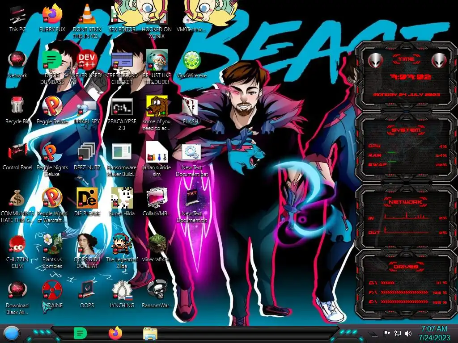Select the Ransomware Maker Build... icon

122,160
